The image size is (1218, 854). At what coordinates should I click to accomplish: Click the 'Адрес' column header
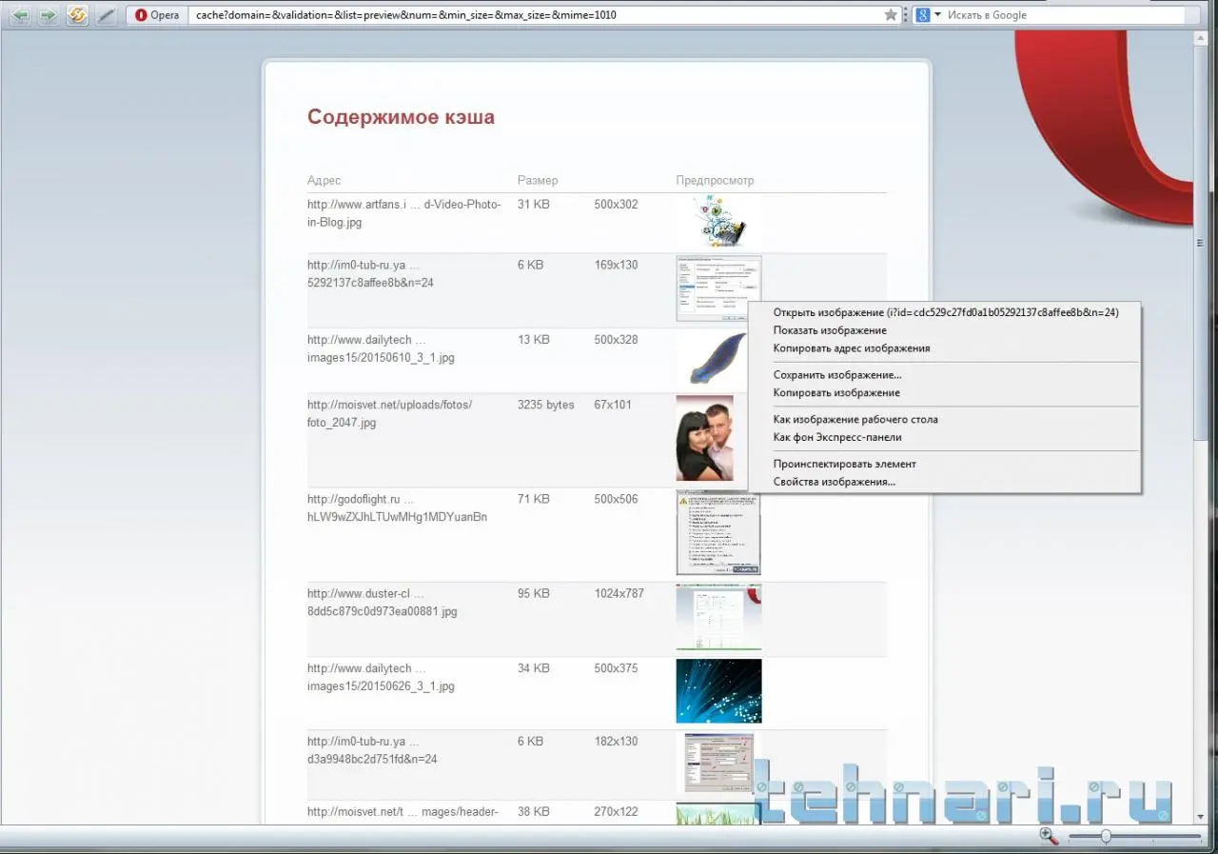click(324, 181)
